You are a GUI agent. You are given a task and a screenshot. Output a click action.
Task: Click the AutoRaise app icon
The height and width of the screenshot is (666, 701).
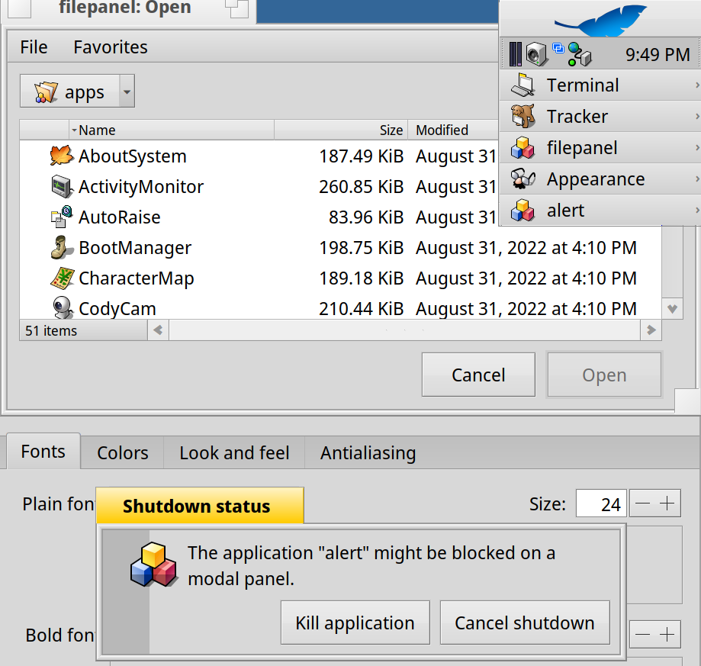[61, 217]
